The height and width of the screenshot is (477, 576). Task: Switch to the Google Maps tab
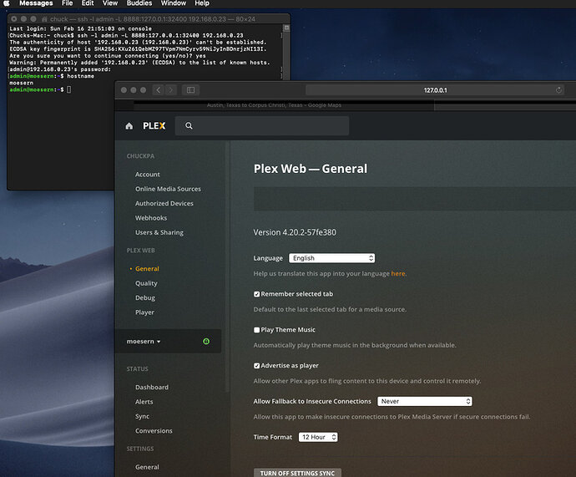[x=274, y=105]
